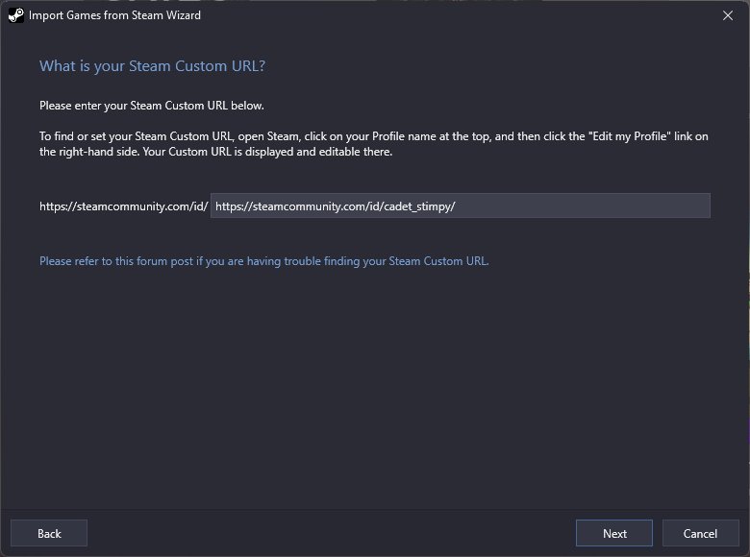The image size is (750, 557).
Task: Cancel the Steam import wizard
Action: pyautogui.click(x=700, y=533)
